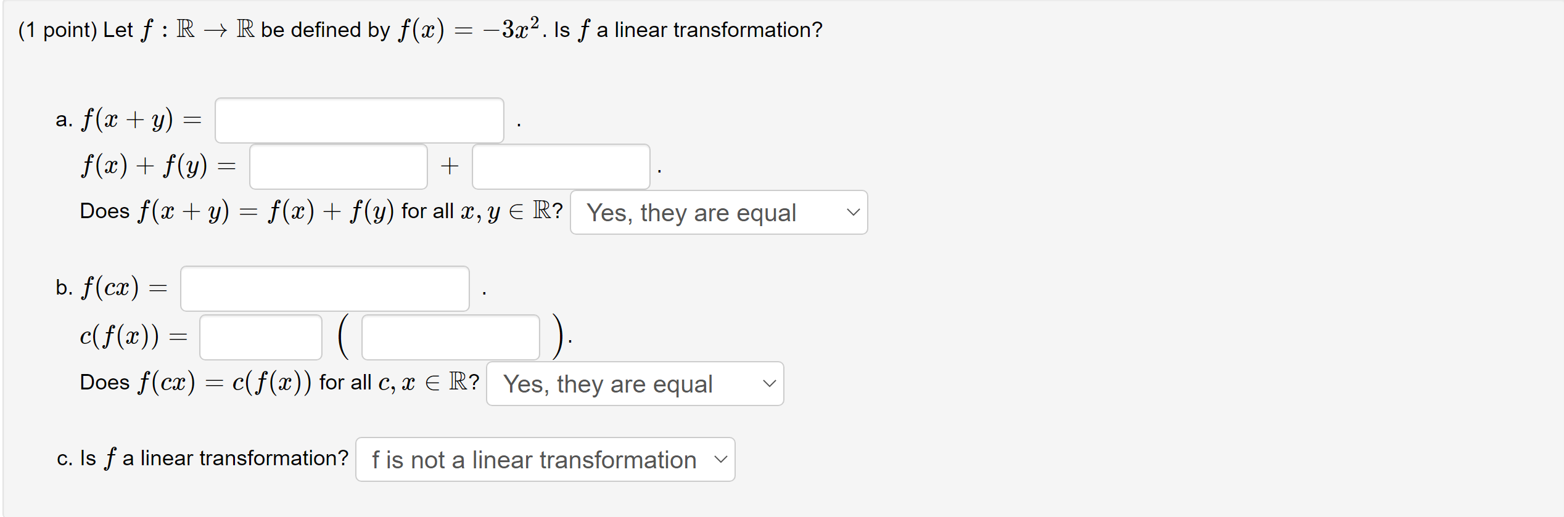Click the 'f is not a linear transformation' text
Viewport: 1564px width, 517px height.
point(533,459)
